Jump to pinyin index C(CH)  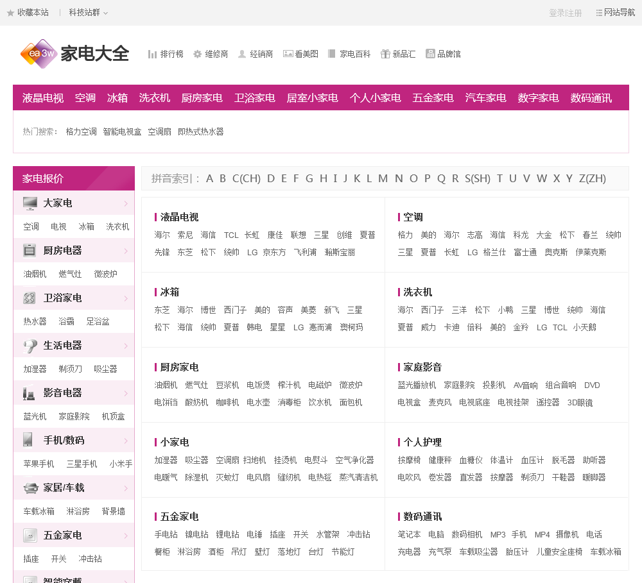point(246,178)
